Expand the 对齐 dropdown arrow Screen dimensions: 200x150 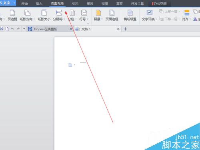tap(190, 19)
